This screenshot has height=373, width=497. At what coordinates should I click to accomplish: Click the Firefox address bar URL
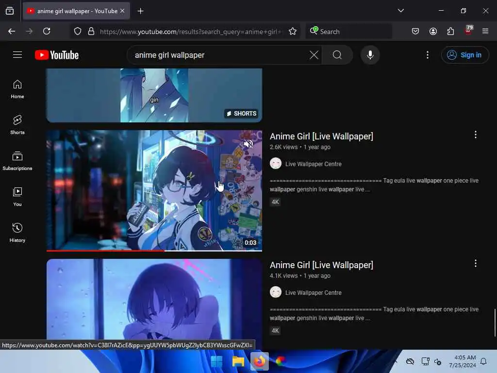pos(190,32)
